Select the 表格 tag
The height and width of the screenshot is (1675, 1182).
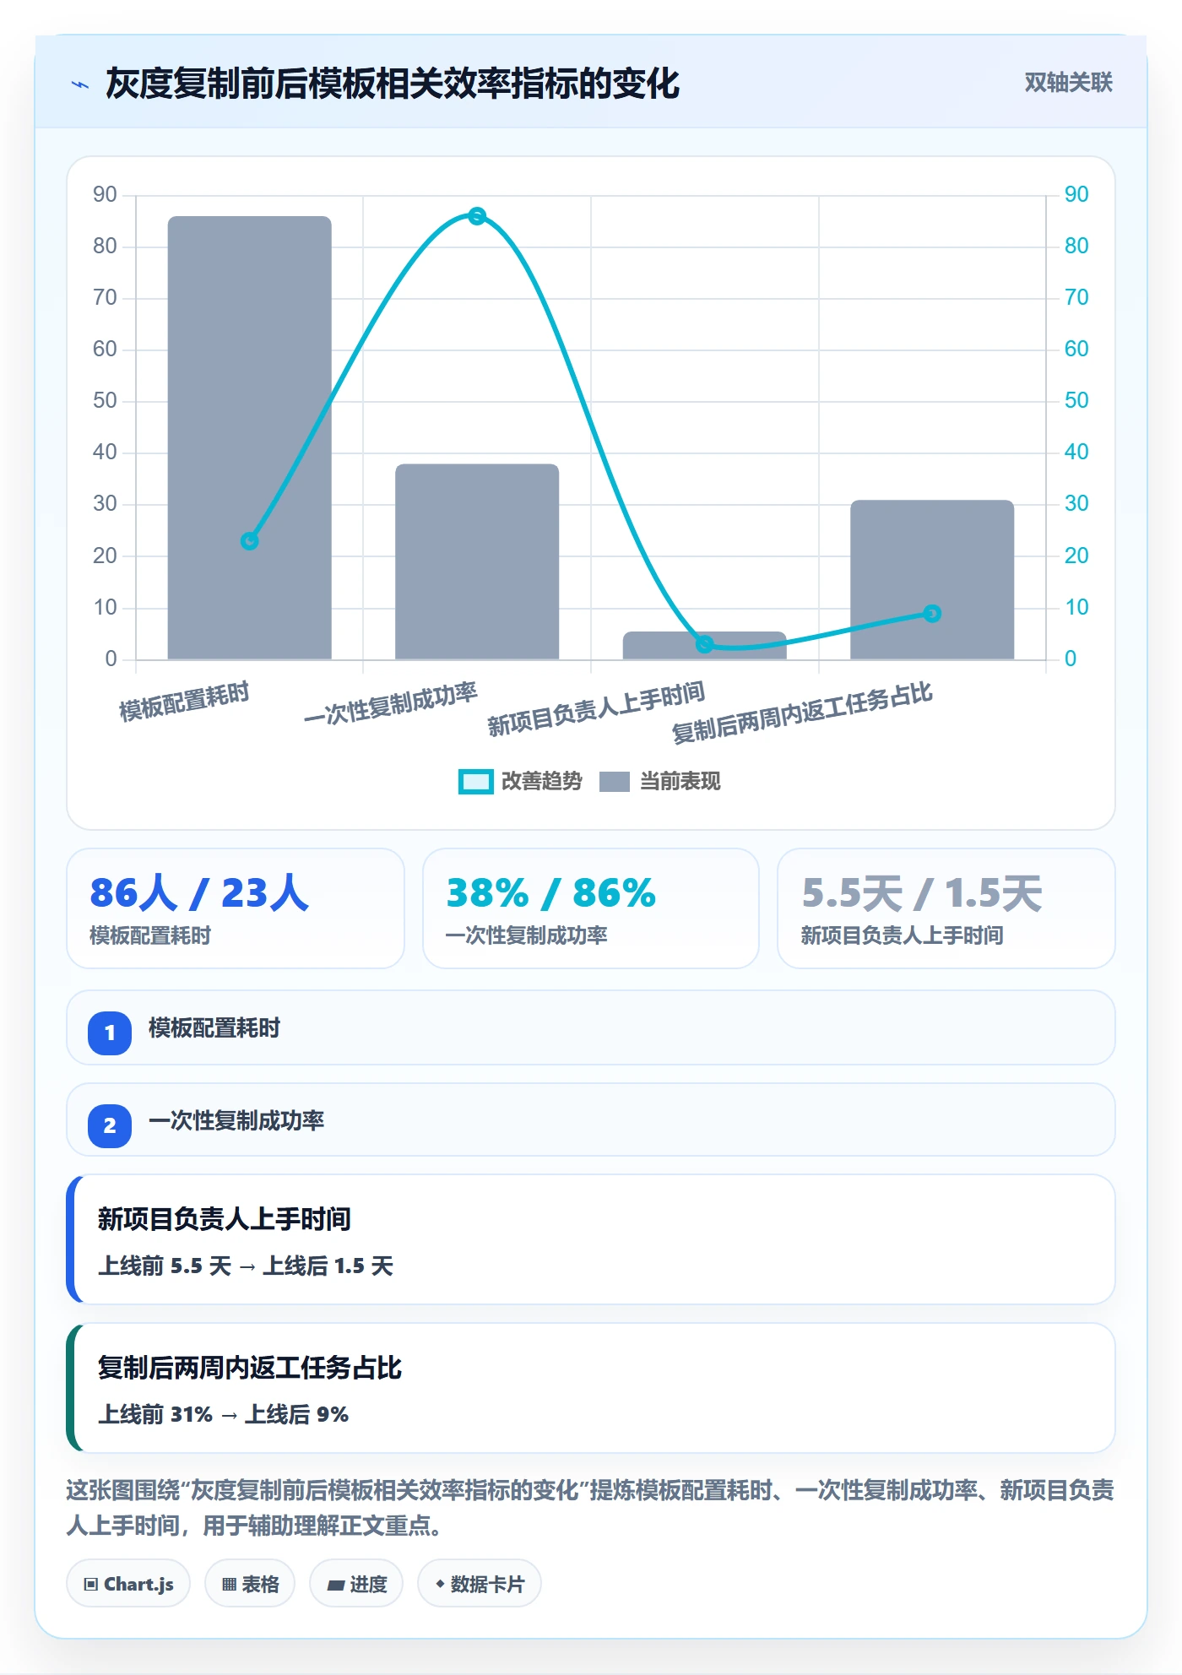(x=250, y=1584)
